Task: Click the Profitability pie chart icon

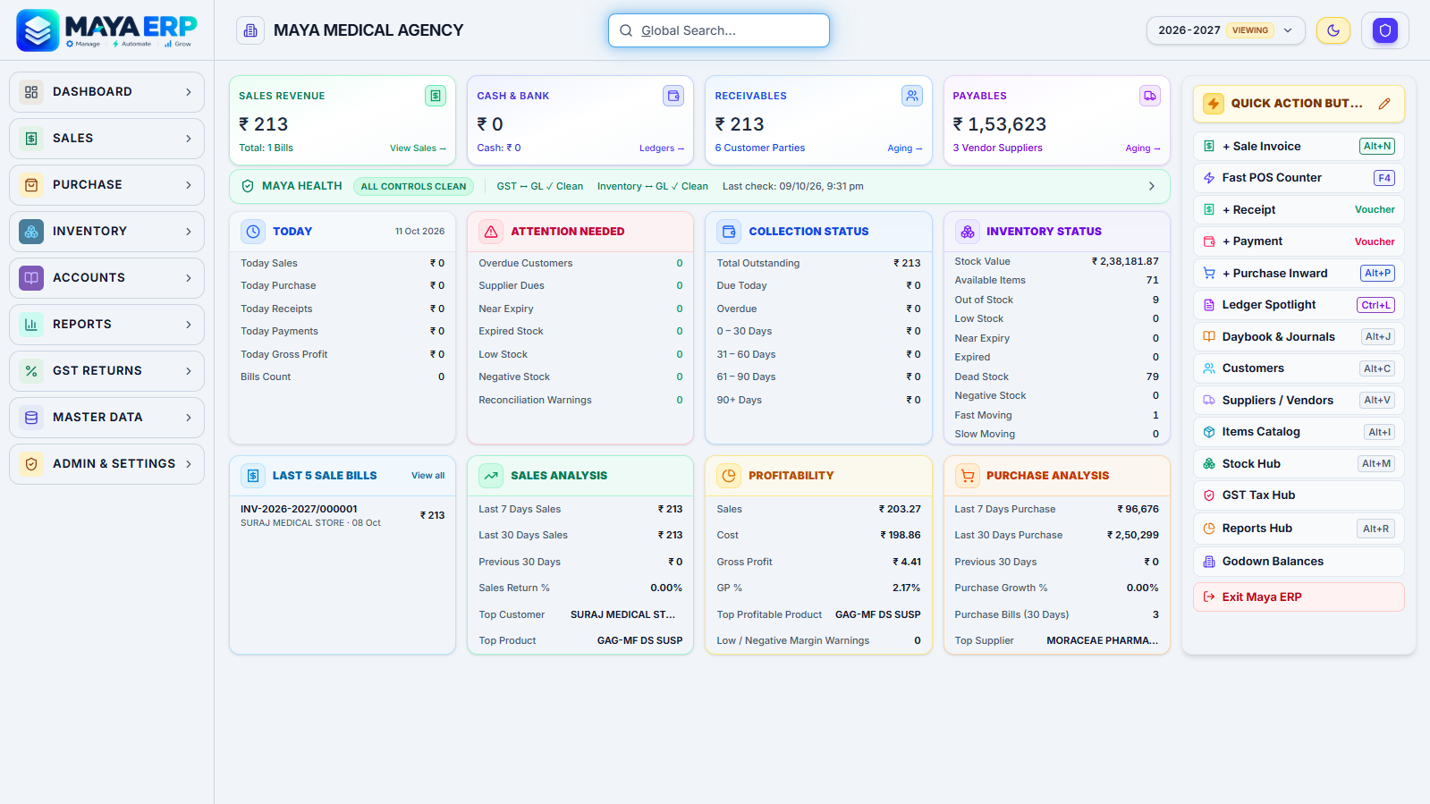Action: coord(729,476)
